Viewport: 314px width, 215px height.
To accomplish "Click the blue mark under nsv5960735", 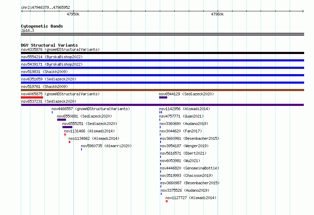I will pyautogui.click(x=81, y=149).
